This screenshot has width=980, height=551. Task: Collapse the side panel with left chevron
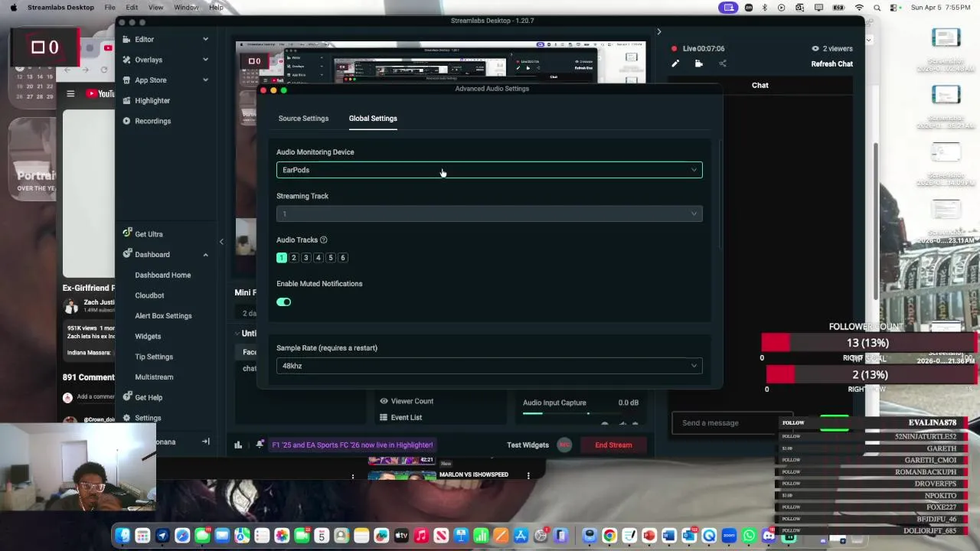click(221, 242)
